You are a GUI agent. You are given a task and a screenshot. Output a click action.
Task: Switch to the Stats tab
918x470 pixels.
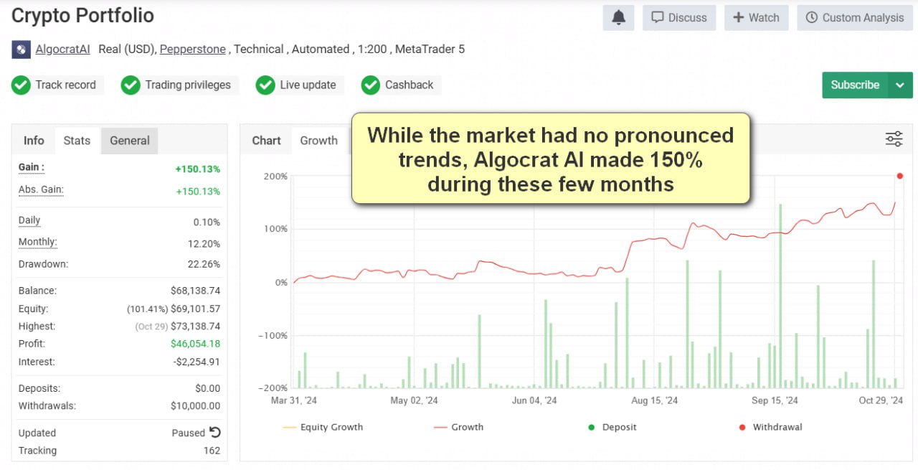(x=77, y=141)
